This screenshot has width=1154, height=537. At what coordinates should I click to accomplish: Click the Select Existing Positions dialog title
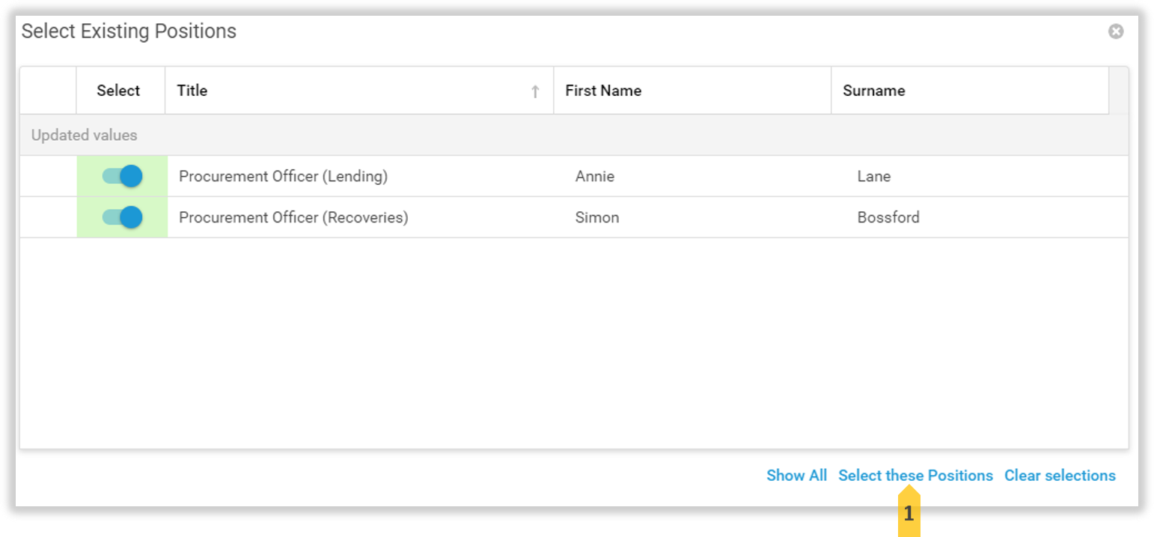(129, 31)
